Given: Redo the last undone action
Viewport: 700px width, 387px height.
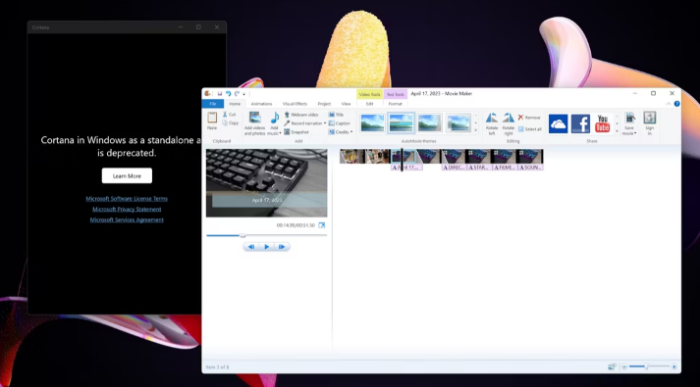Looking at the screenshot, I should 237,93.
